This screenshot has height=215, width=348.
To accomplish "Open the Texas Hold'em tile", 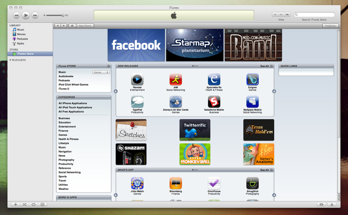I will [x=258, y=130].
